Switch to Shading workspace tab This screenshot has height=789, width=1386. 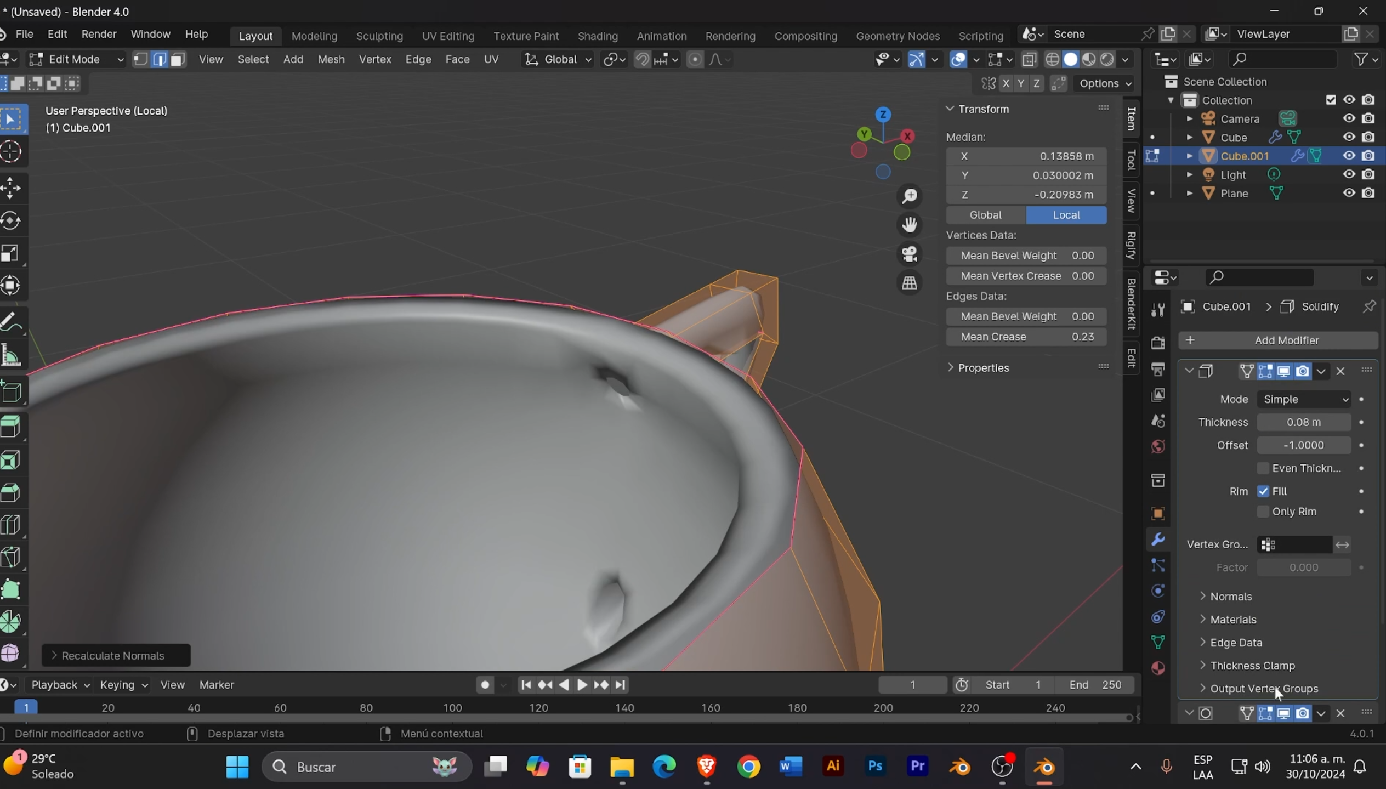point(598,36)
